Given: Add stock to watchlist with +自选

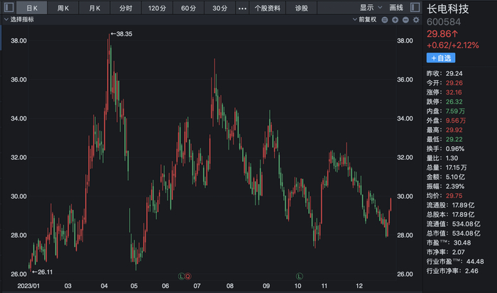Looking at the screenshot, I should tap(440, 57).
